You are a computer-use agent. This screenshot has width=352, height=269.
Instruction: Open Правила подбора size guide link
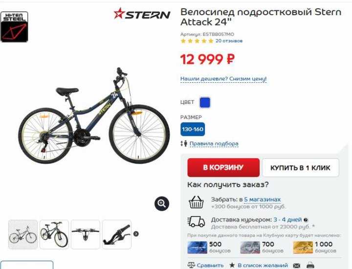pos(214,144)
